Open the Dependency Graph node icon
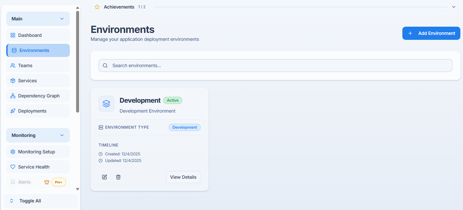 (x=13, y=95)
